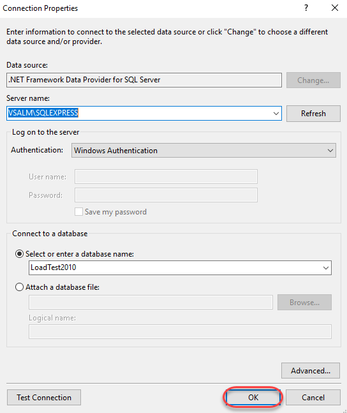Click the Logical name input field
The width and height of the screenshot is (347, 413).
pos(180,331)
